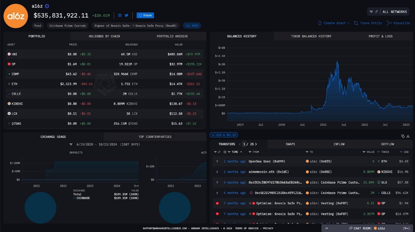Screen dimensions: 415x232
Task: Switch to Top Counterparties tab
Action: pos(155,137)
